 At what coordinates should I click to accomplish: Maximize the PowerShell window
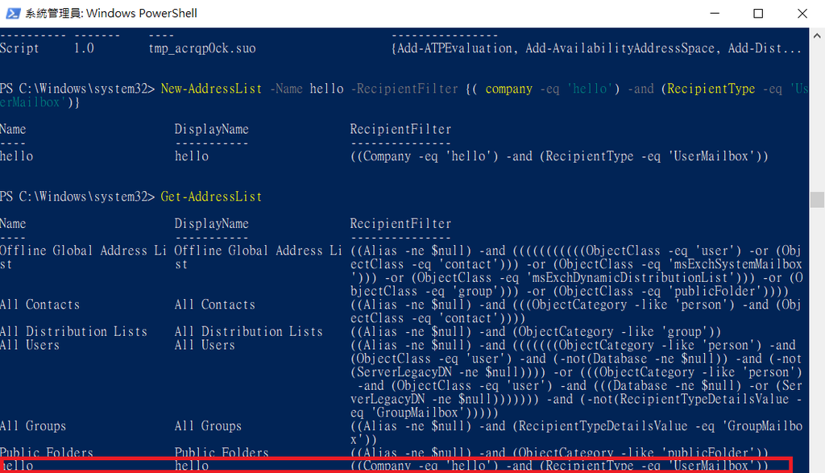coord(758,13)
